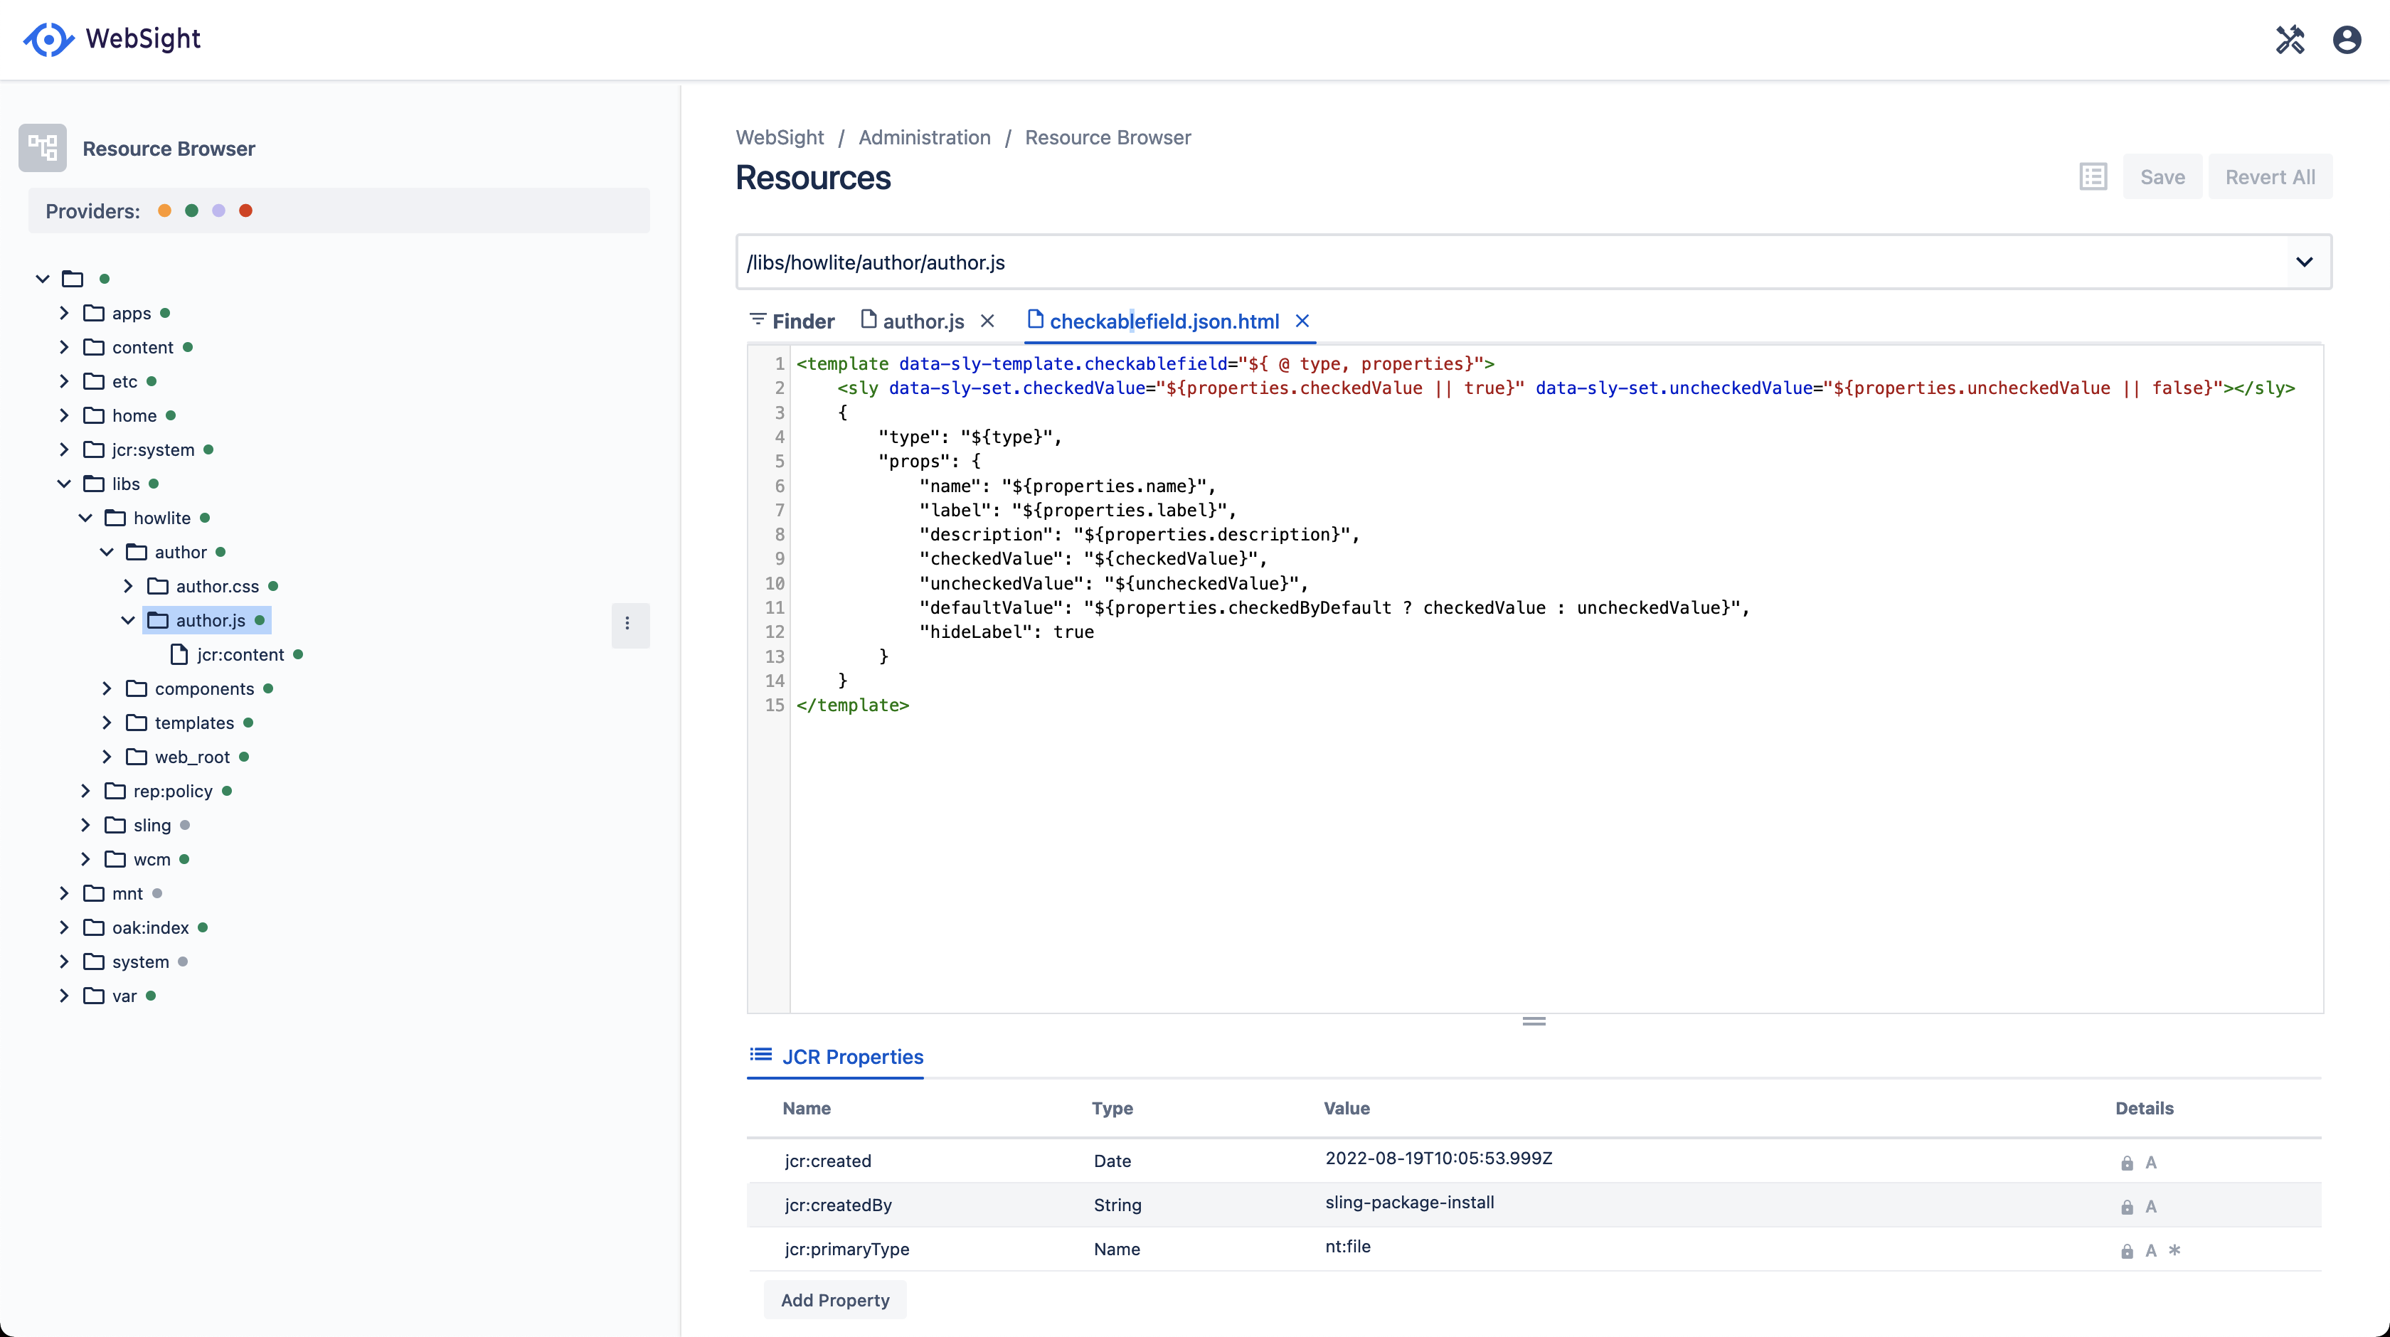Close the checkablefield.json.html tab
This screenshot has width=2390, height=1337.
point(1302,320)
